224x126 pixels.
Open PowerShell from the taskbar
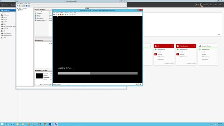point(13,124)
